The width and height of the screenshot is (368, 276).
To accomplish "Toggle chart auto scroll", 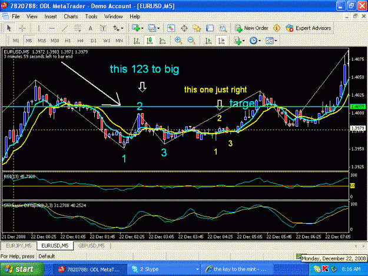I will 208,41.
